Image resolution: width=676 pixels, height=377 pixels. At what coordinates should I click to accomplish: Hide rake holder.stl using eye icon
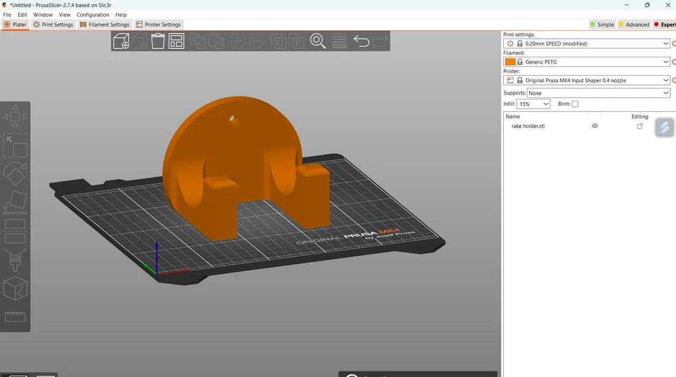tap(594, 126)
